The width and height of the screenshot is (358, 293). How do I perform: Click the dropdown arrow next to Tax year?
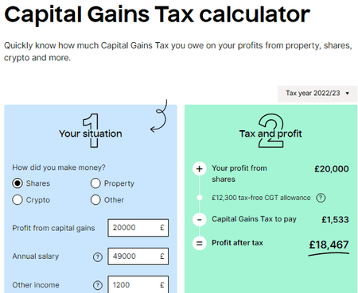pyautogui.click(x=347, y=94)
